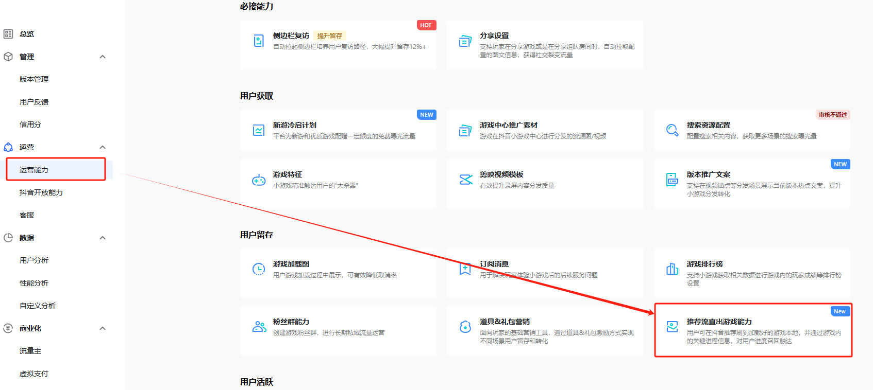Click the 商业化 yen coin icon

tap(8, 328)
